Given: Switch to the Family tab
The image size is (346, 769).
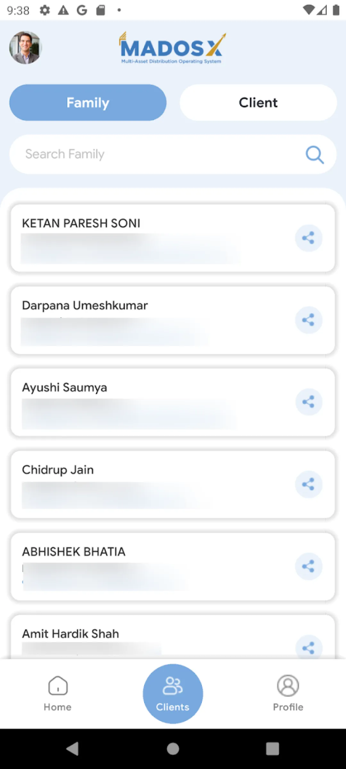Looking at the screenshot, I should point(88,103).
